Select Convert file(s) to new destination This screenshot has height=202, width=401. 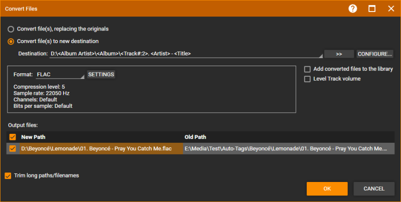11,41
